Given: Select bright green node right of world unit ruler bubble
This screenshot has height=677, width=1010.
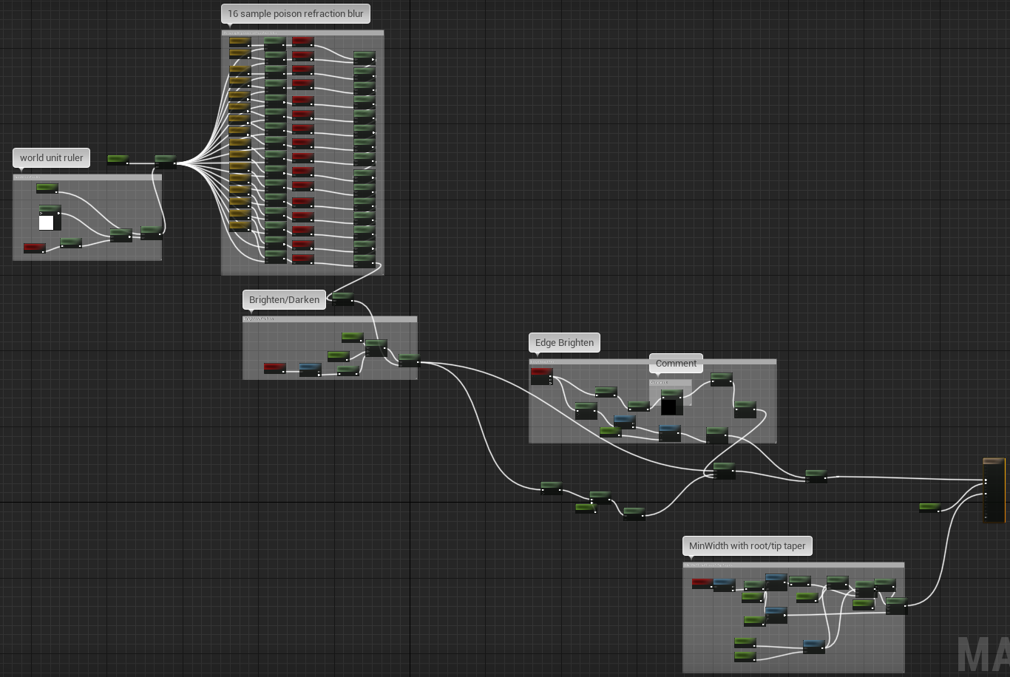Looking at the screenshot, I should [118, 160].
